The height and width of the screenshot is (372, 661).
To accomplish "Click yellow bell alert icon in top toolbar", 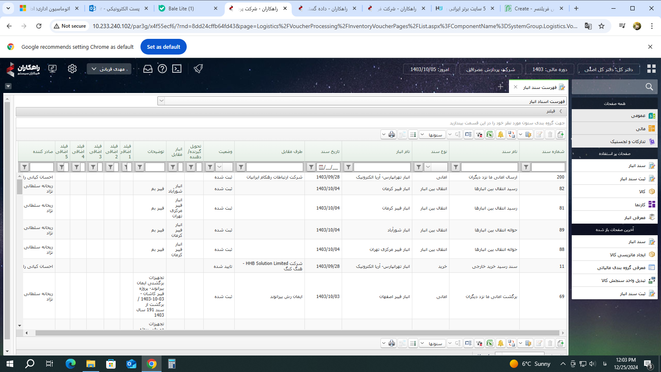I will click(x=500, y=134).
